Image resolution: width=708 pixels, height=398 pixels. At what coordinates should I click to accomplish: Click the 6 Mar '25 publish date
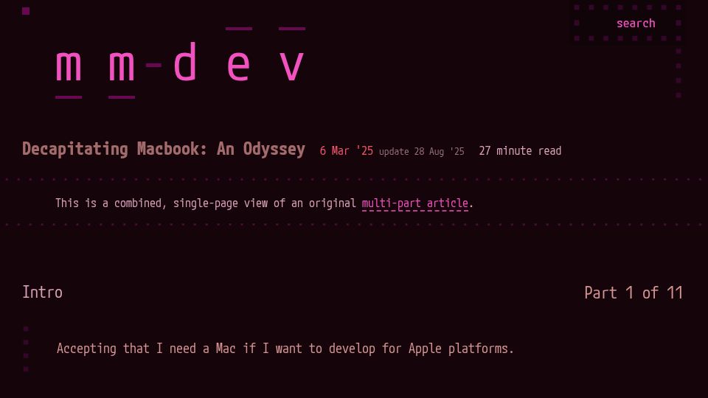[x=347, y=150]
